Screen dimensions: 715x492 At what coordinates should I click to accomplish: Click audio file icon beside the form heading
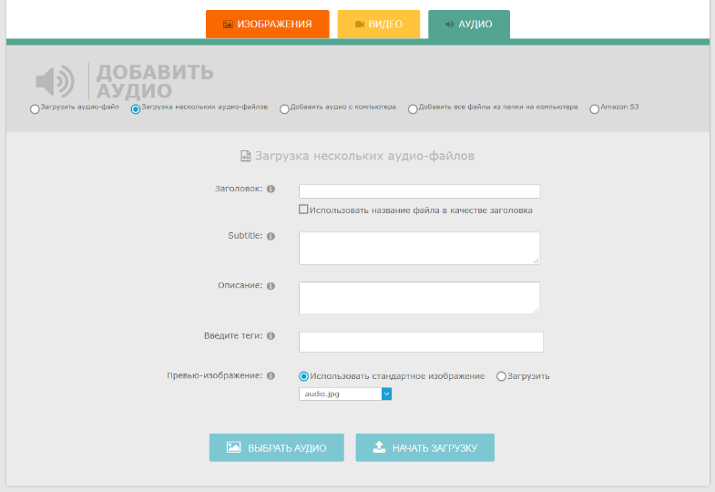pos(245,157)
